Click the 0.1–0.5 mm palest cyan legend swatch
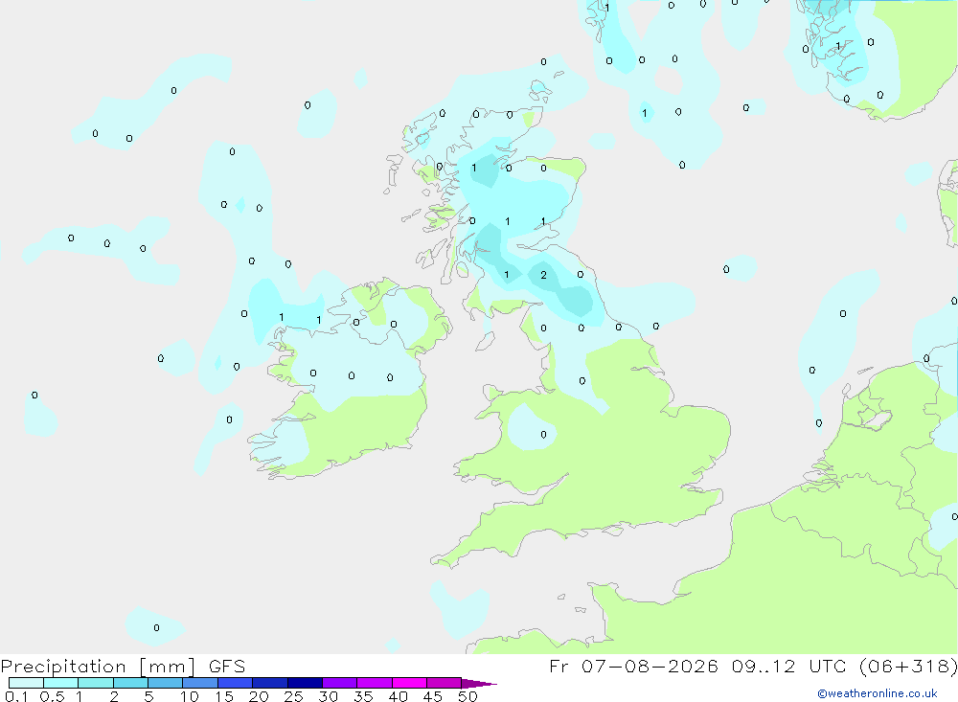The image size is (958, 702). click(x=26, y=683)
